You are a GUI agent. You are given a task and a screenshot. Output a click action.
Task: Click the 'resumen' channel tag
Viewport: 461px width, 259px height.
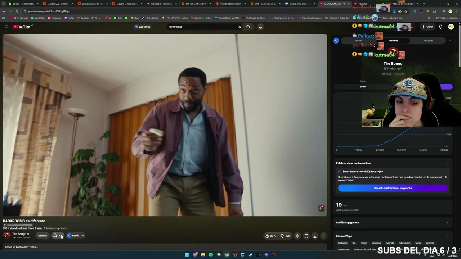pyautogui.click(x=376, y=243)
